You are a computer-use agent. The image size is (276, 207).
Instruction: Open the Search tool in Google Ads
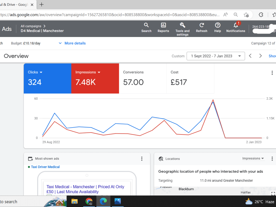(146, 28)
